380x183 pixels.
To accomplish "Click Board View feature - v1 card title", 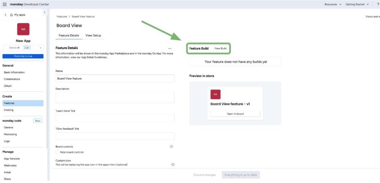I will [x=230, y=104].
